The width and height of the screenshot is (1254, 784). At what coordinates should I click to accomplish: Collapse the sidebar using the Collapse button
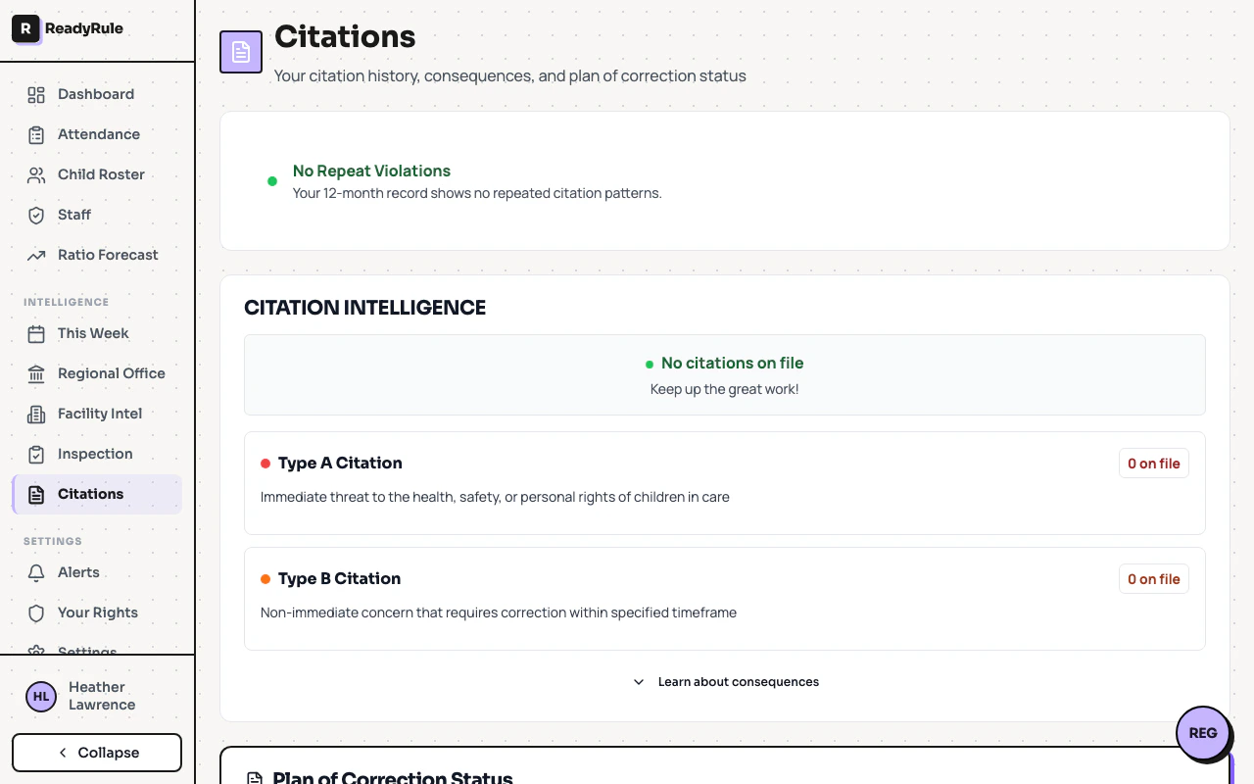pos(96,752)
